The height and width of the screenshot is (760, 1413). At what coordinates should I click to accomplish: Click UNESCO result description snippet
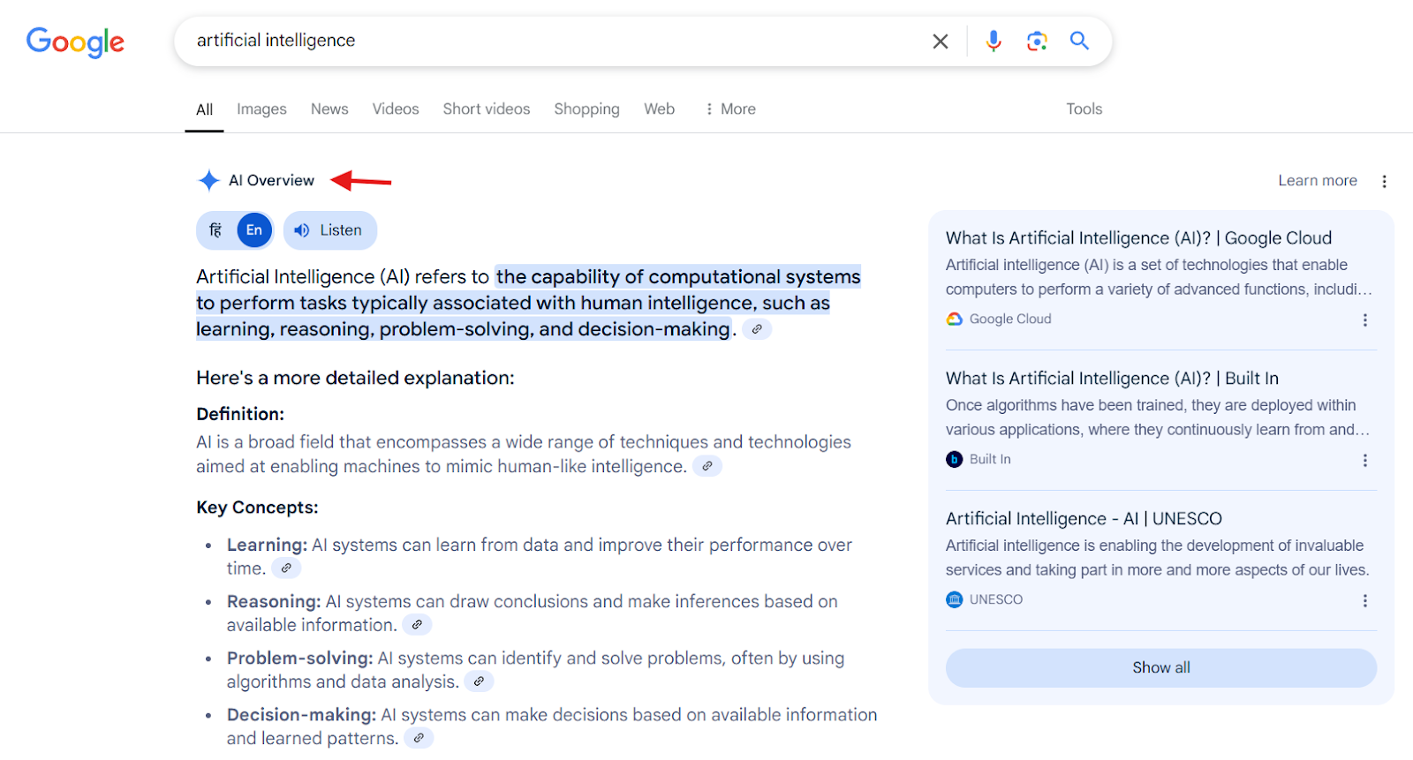coord(1158,558)
